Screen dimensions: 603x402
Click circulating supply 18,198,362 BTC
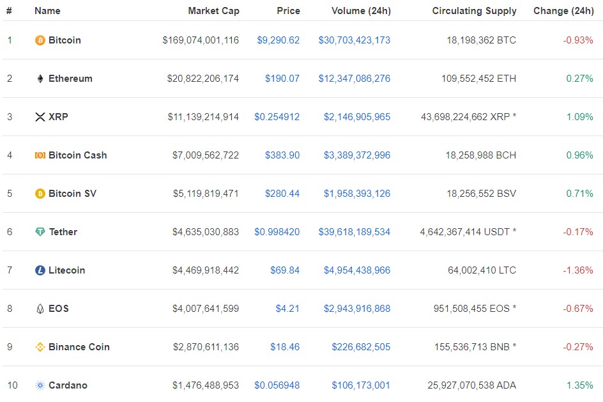481,40
